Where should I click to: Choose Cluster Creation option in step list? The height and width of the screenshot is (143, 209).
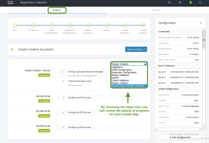(129, 83)
